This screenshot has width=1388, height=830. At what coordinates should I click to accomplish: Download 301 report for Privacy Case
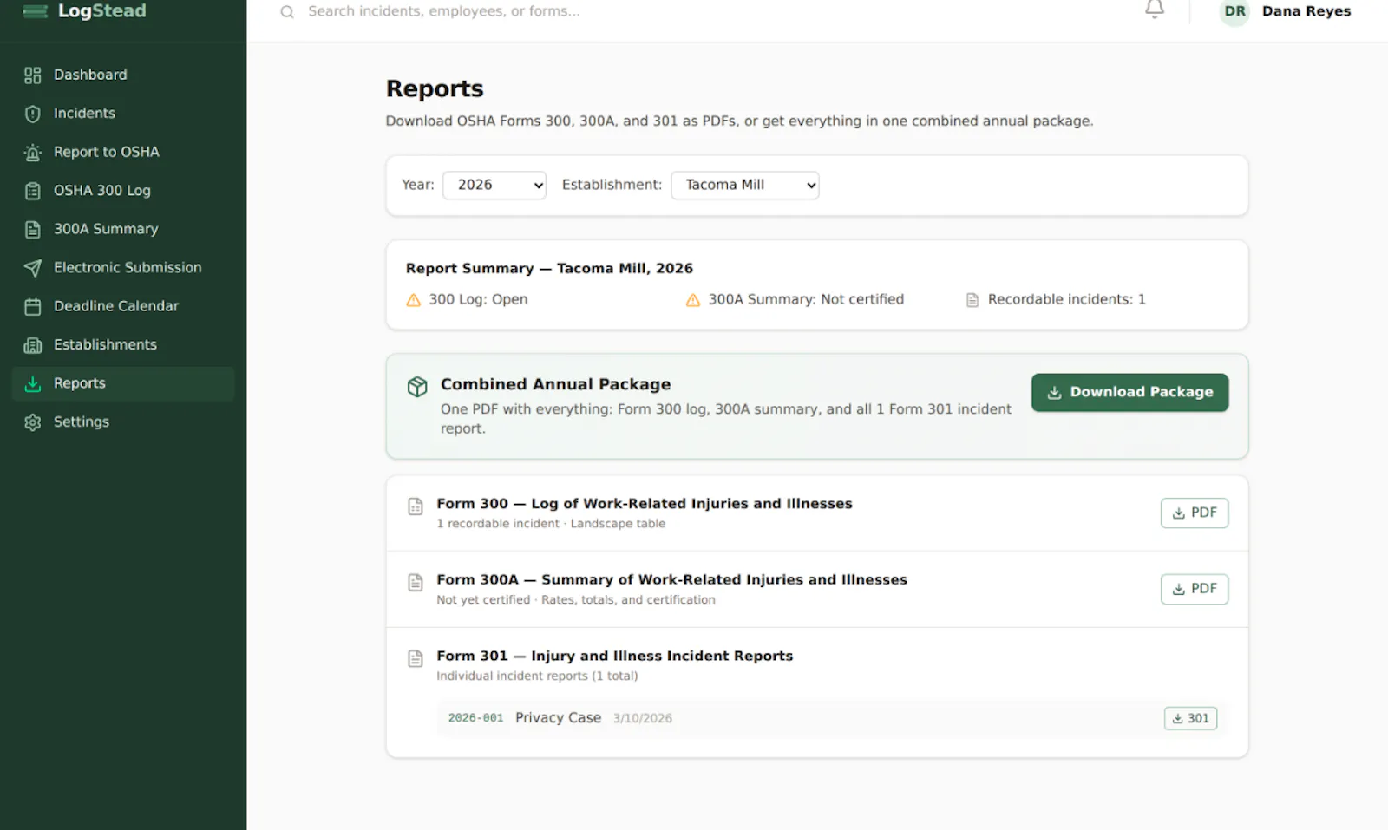[x=1190, y=718]
